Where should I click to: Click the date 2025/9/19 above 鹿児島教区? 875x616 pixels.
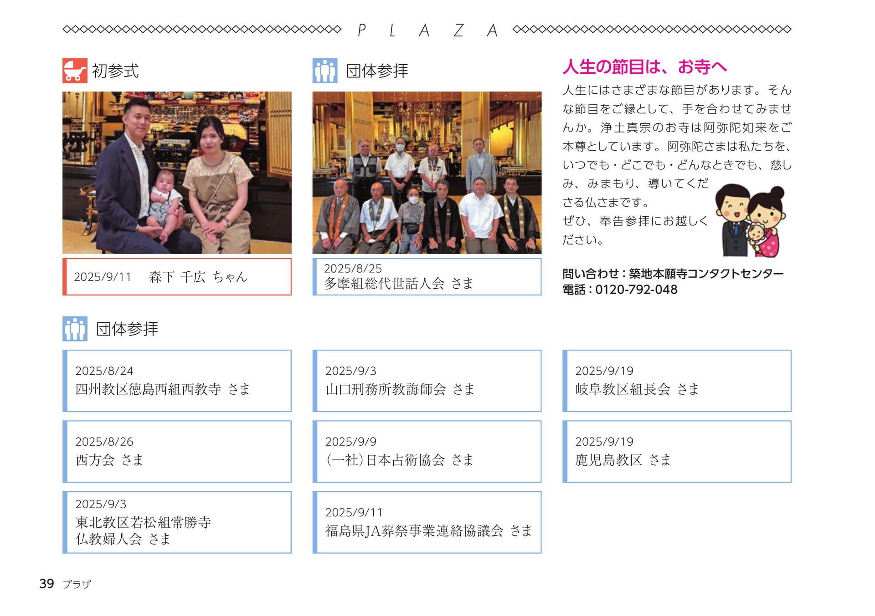tap(604, 442)
